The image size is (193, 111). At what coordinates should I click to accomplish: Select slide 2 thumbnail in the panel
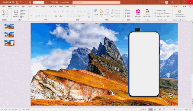(x=9, y=34)
